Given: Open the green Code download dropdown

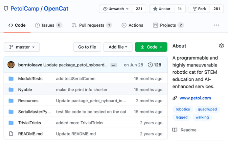Looking at the screenshot, I should (x=151, y=47).
